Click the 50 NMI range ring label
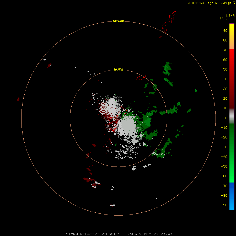 118,69
